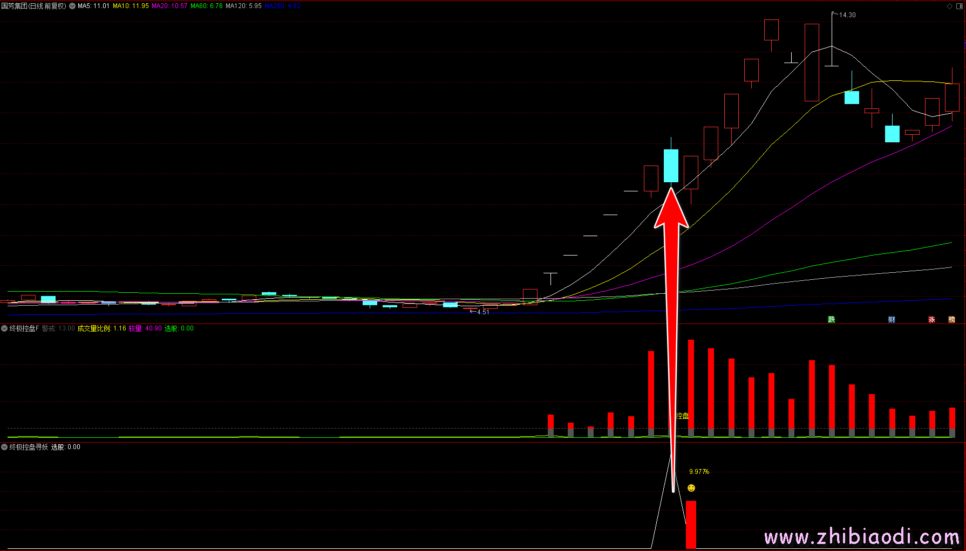Viewport: 966px width, 551px height.
Task: Select the MA5: 11.01 moving average label
Action: click(93, 6)
